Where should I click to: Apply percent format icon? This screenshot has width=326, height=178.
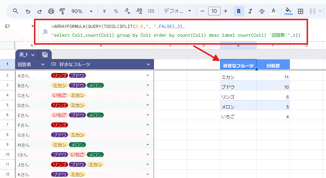(x=116, y=11)
